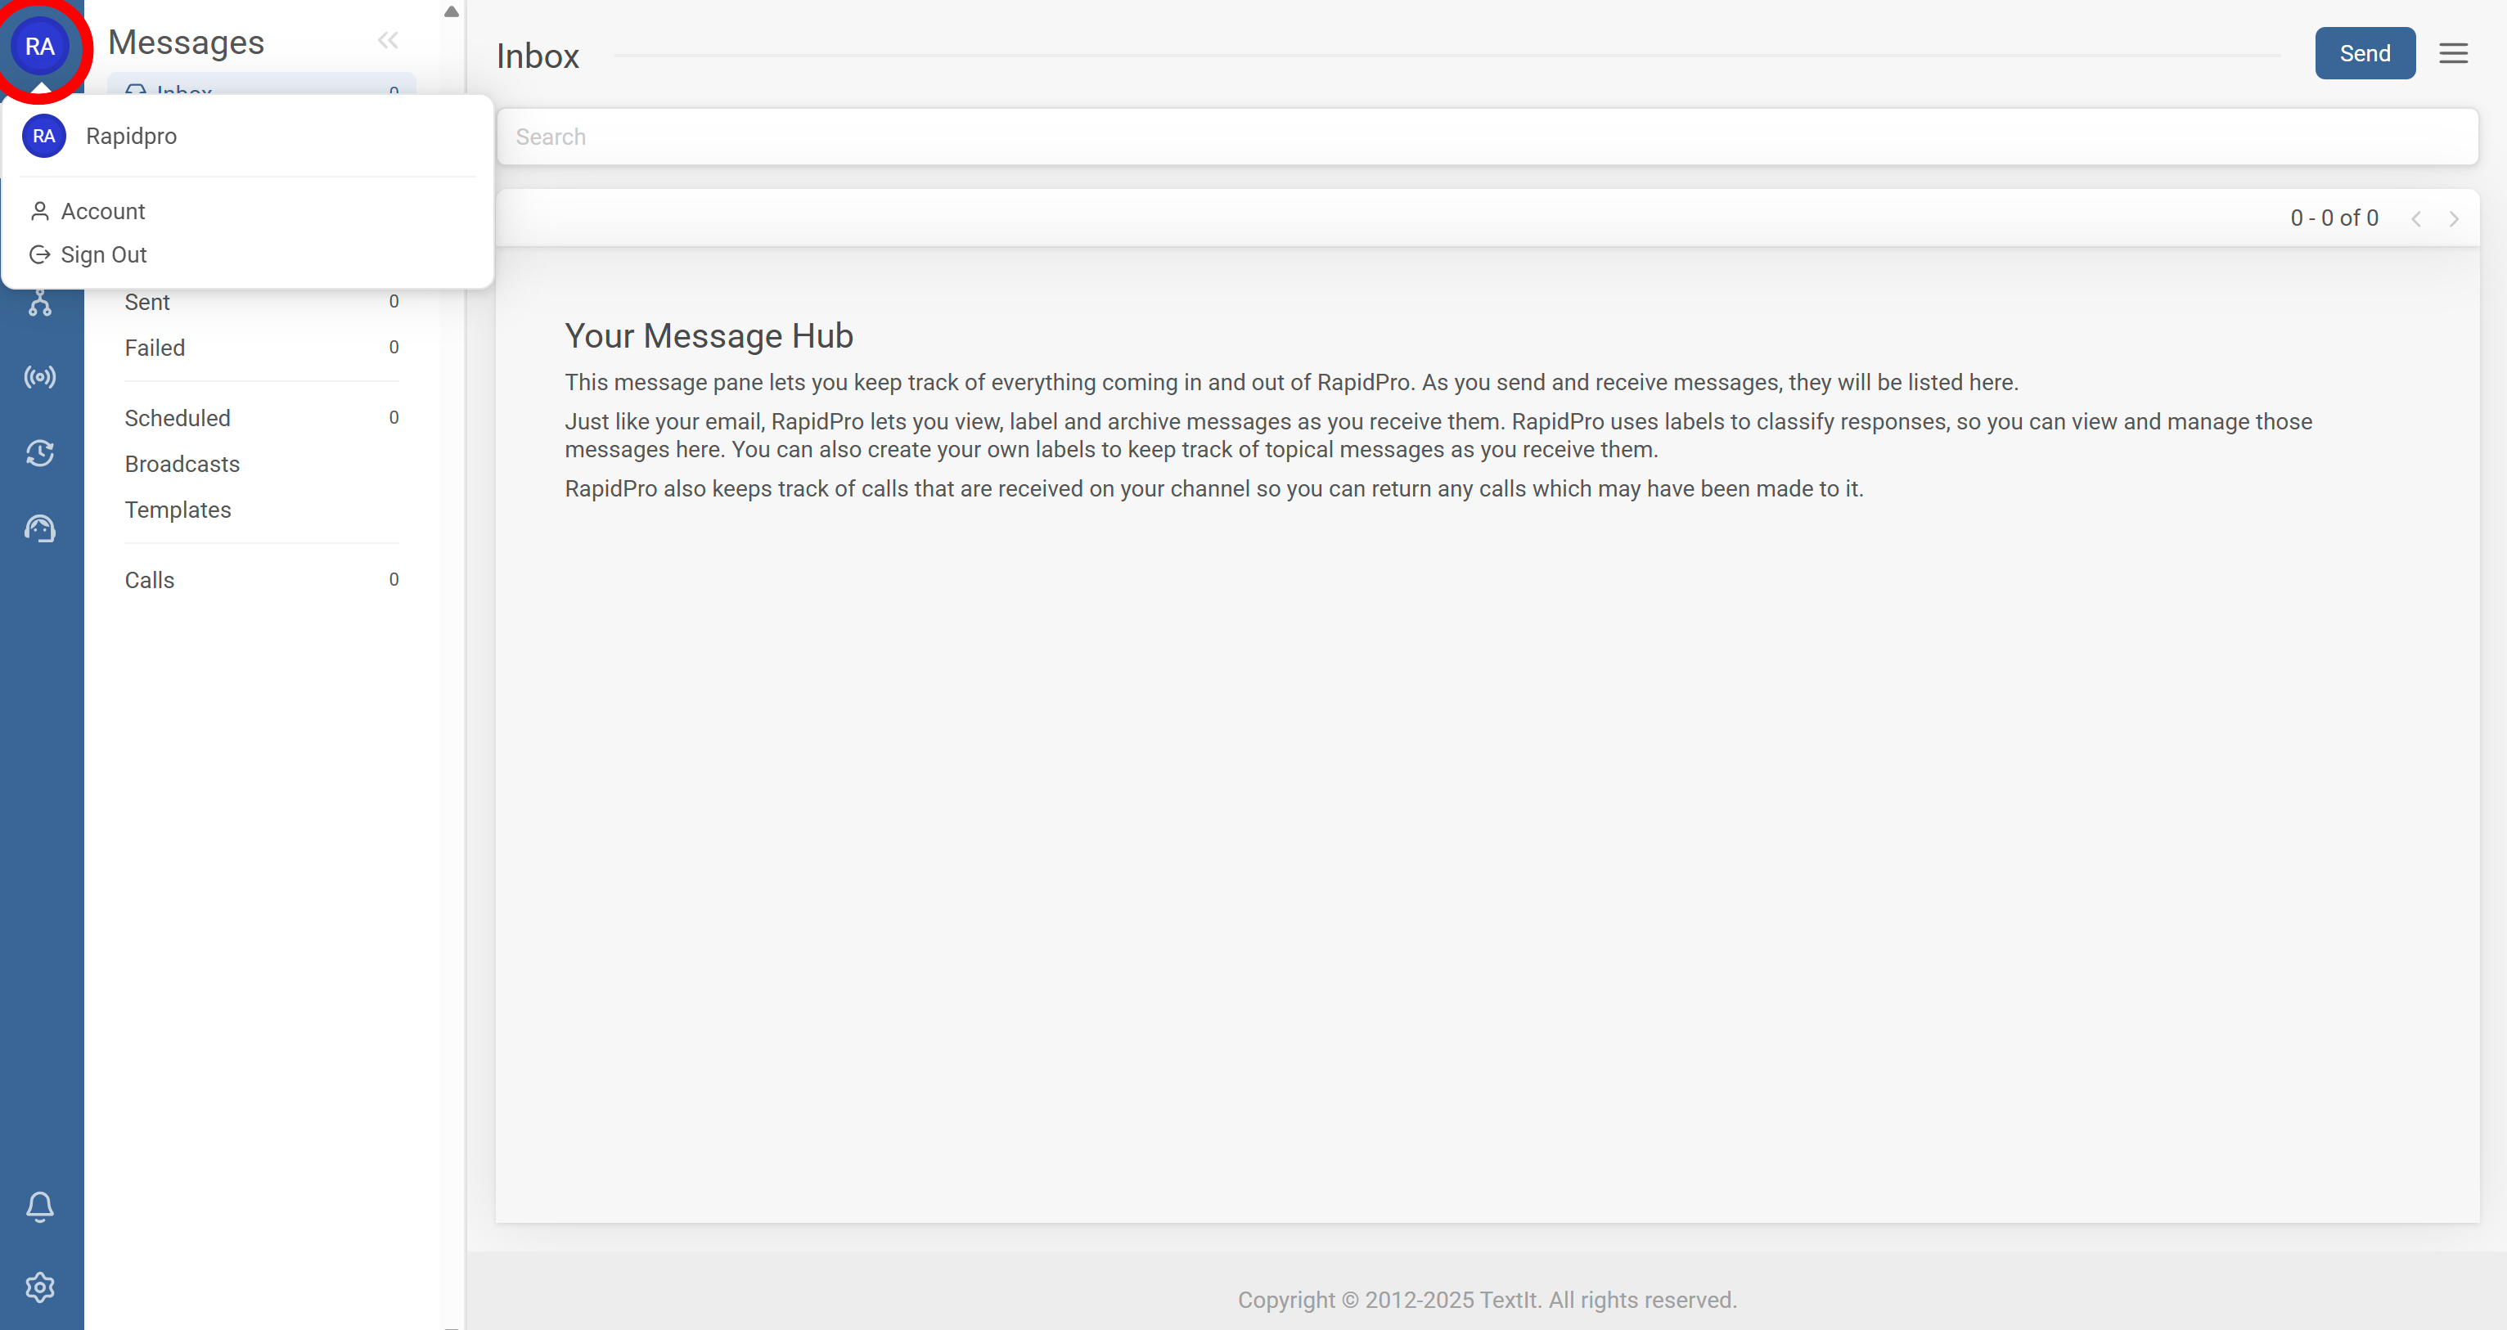The height and width of the screenshot is (1330, 2507).
Task: Open the Campaigns history icon in sidebar
Action: tap(40, 453)
